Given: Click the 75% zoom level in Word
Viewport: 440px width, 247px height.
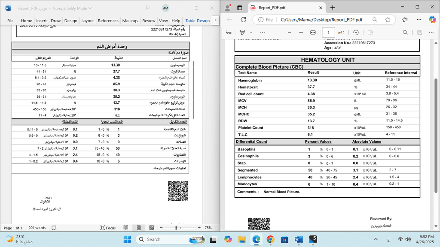Looking at the screenshot, I should [x=208, y=228].
